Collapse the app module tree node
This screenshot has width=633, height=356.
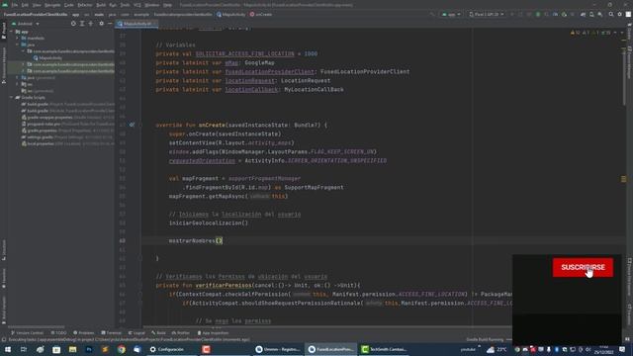pos(12,32)
